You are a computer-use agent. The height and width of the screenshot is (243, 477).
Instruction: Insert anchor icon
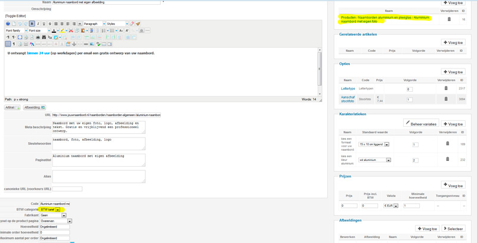tap(74, 44)
